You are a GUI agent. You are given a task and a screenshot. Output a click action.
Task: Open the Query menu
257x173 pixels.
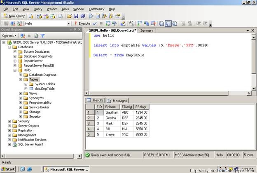[38, 9]
